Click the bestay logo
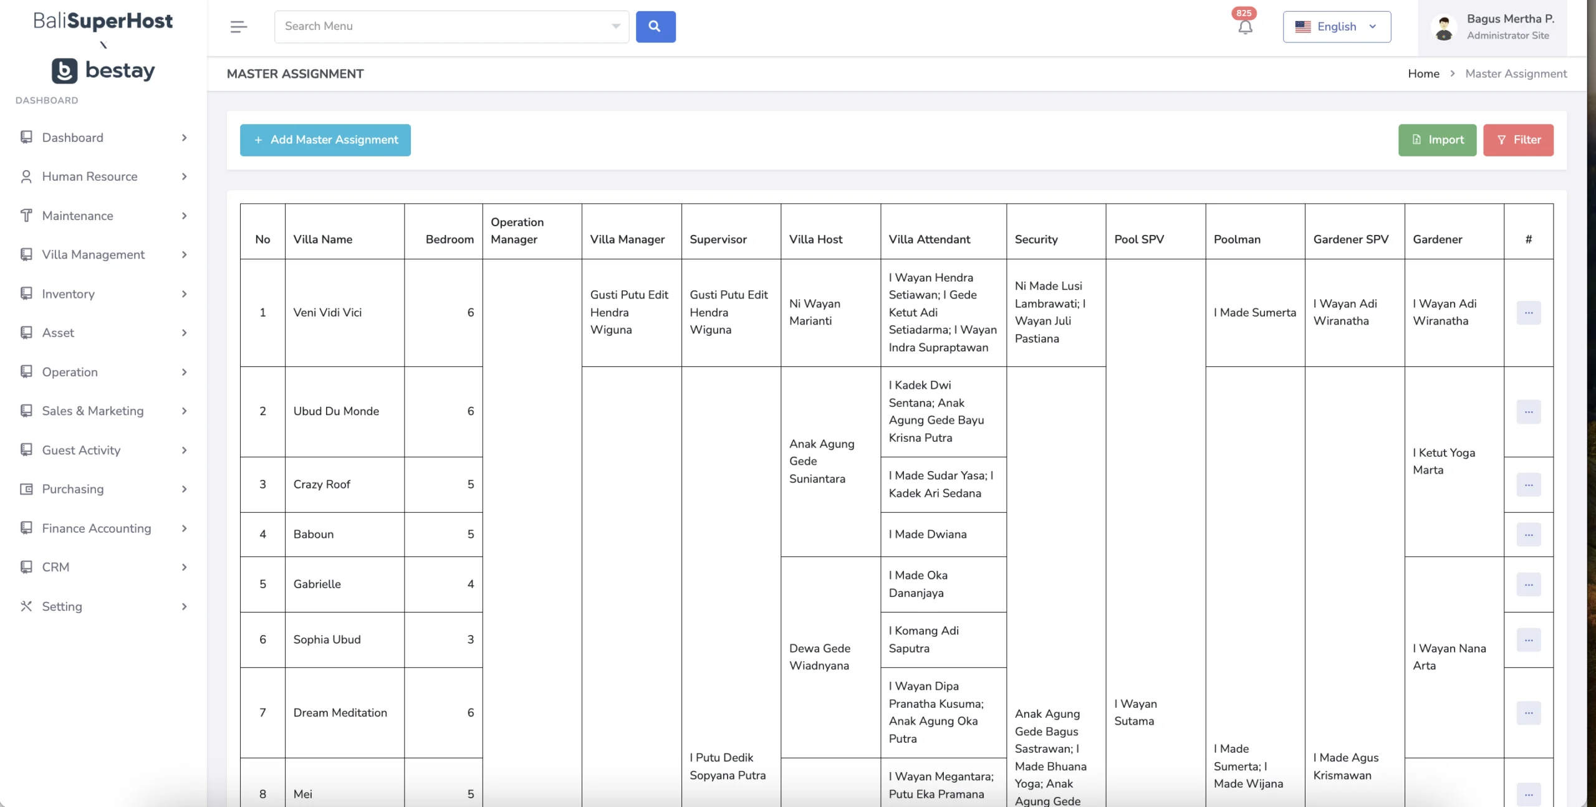This screenshot has height=807, width=1596. [103, 70]
